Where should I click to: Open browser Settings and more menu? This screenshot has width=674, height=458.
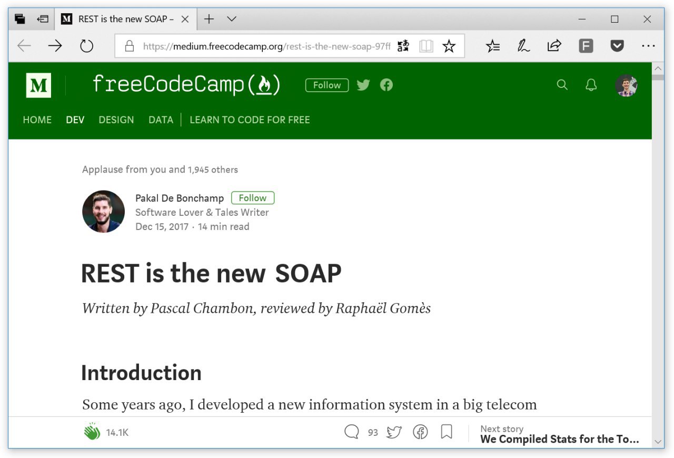(648, 46)
